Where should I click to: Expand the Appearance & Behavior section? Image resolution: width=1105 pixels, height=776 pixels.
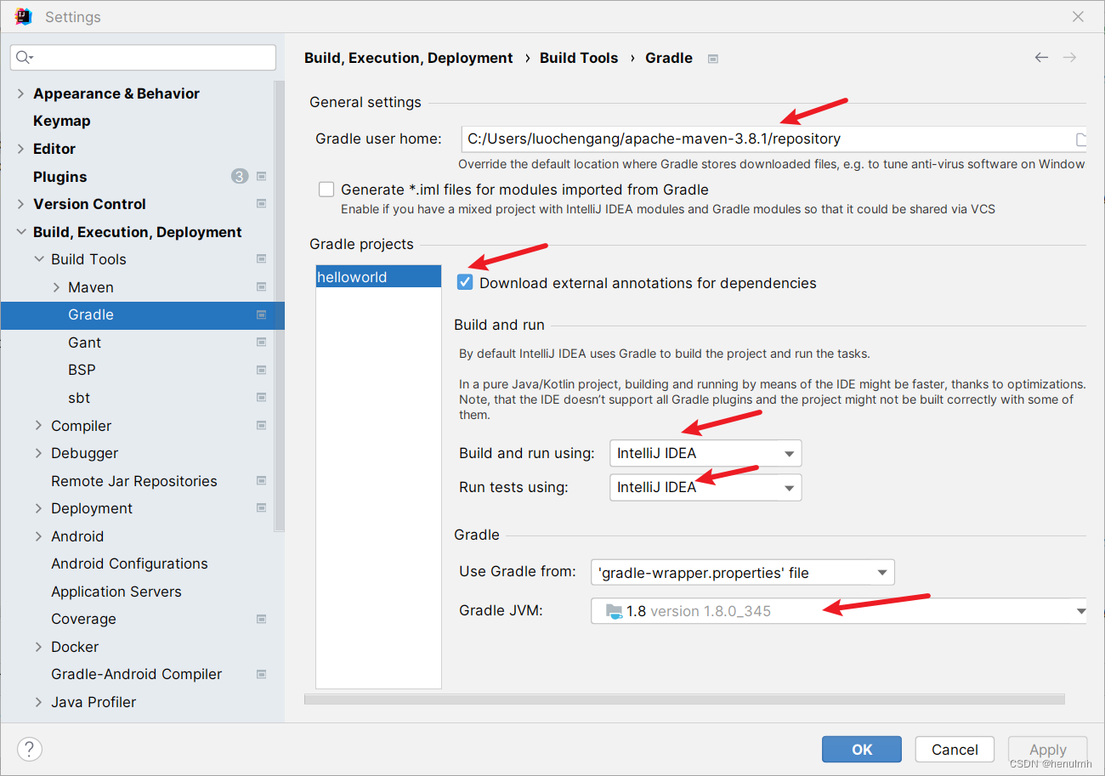pyautogui.click(x=21, y=93)
